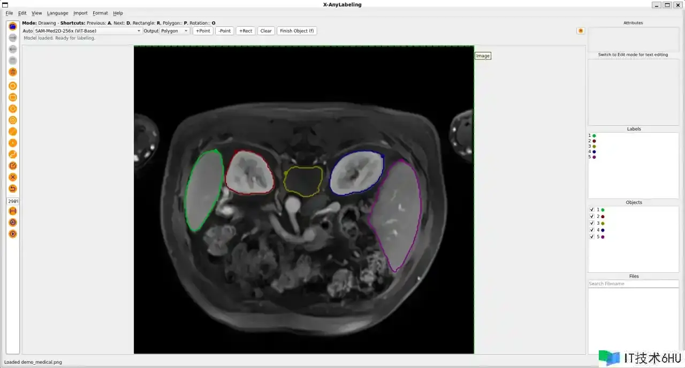Viewport: 685px width, 368px height.
Task: Open the Output Polygon dropdown
Action: coord(175,31)
